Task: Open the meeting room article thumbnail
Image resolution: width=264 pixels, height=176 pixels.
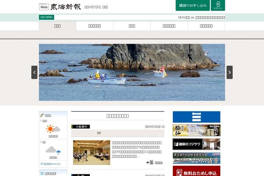Action: point(92,153)
